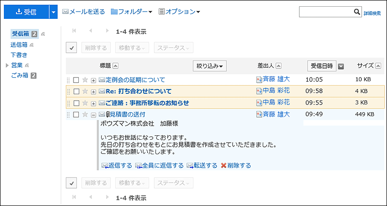This screenshot has height=206, width=387.
Task: Expand preview of ご連絡：事務所移転のお知らせ
Action: click(x=93, y=103)
